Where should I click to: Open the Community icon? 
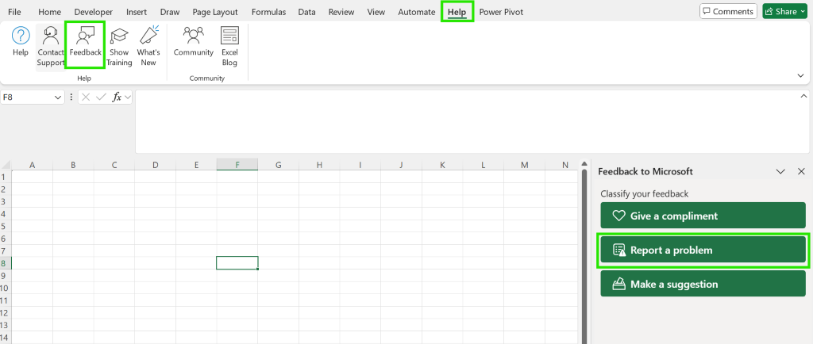pyautogui.click(x=194, y=42)
